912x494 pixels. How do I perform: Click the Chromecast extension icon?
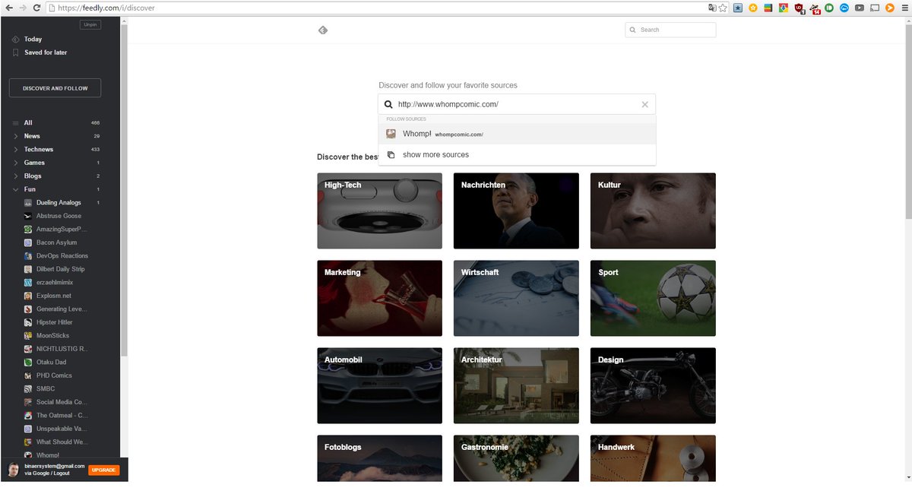pyautogui.click(x=874, y=8)
